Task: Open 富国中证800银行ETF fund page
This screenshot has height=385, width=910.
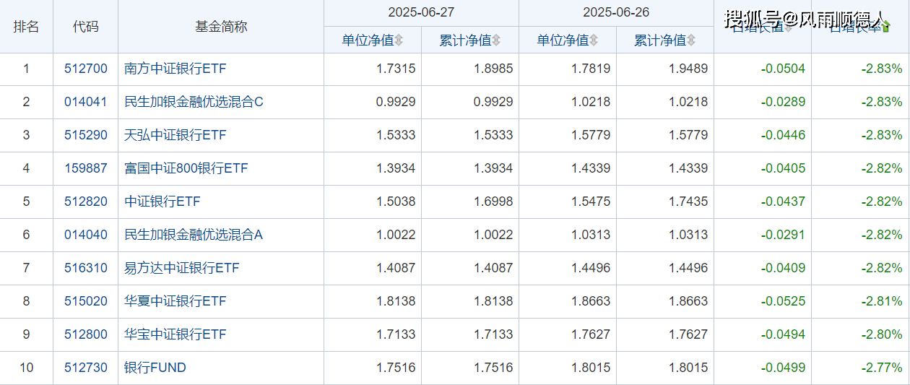Action: pyautogui.click(x=186, y=169)
